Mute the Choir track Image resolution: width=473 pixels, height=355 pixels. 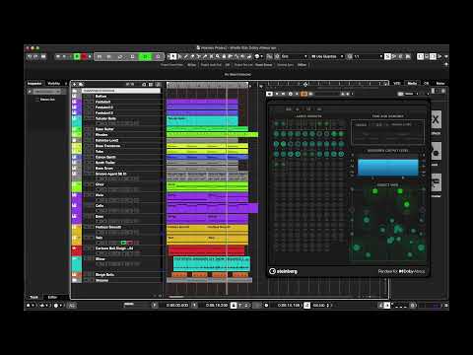coord(86,184)
